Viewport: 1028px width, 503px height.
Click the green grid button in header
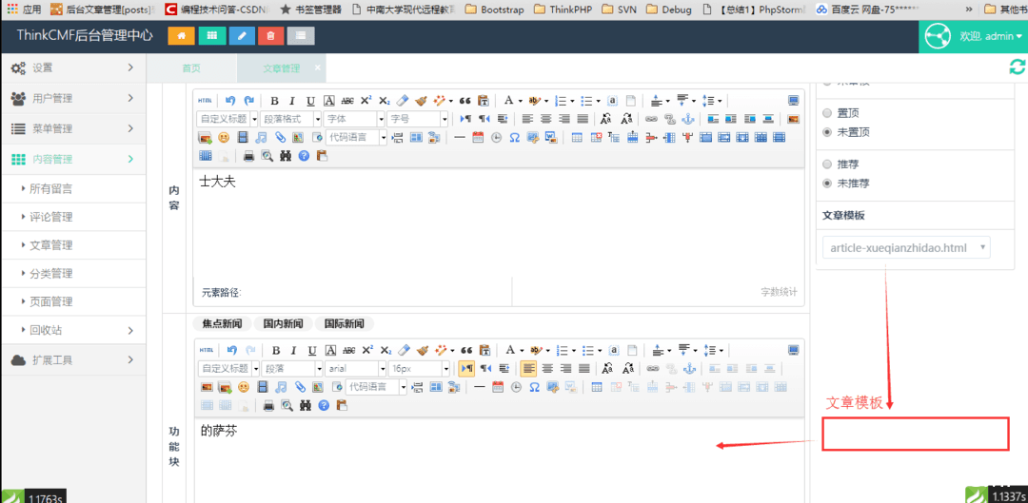point(211,36)
